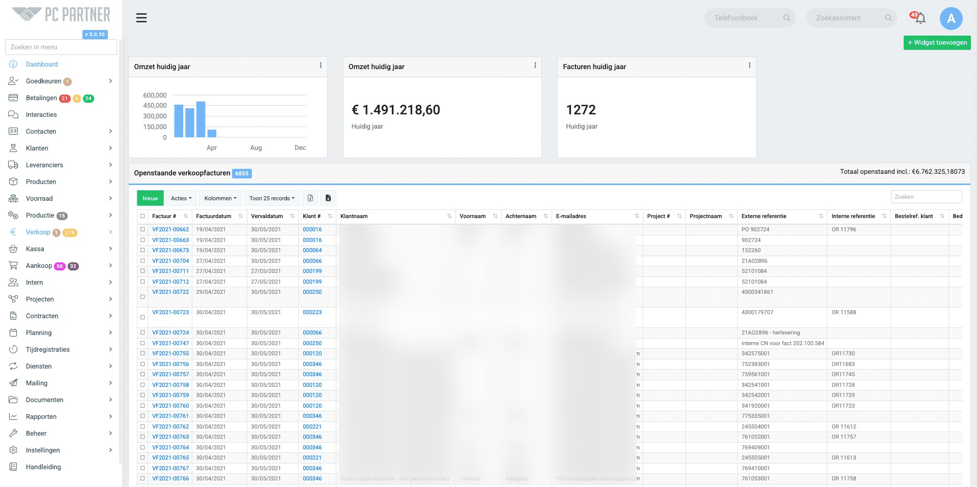The height and width of the screenshot is (487, 977).
Task: Check the row VF2021-00663 checkbox
Action: 142,240
